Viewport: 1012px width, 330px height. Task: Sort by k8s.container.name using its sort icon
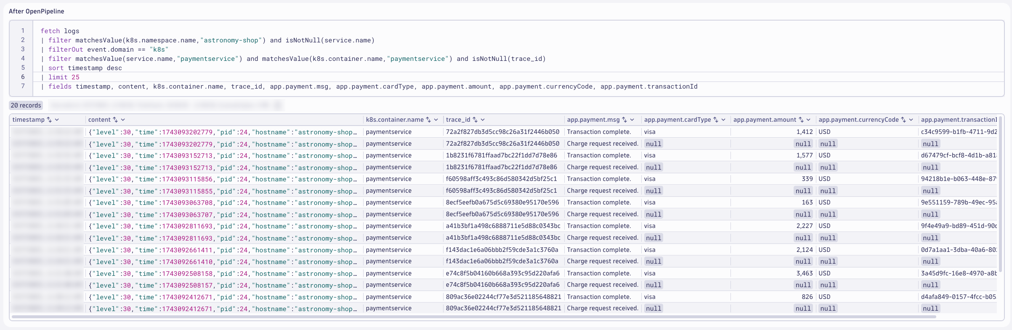coord(428,120)
